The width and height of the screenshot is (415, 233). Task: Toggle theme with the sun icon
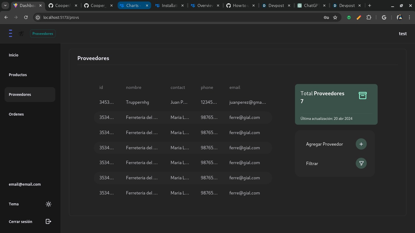[49, 204]
